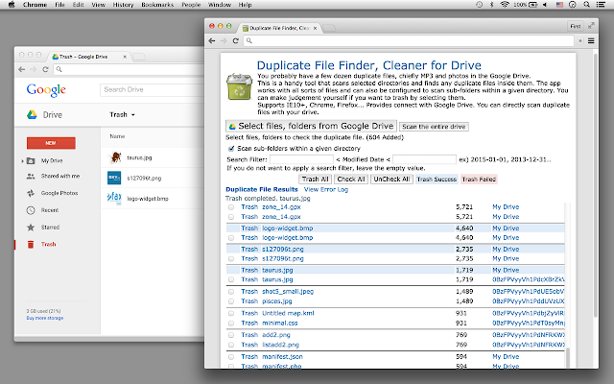Click Time Machine icon in menu bar

[x=479, y=5]
